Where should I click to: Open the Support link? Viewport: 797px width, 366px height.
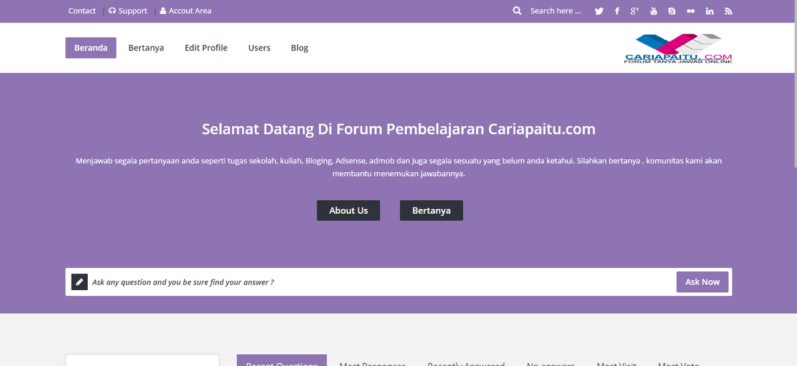click(x=128, y=11)
